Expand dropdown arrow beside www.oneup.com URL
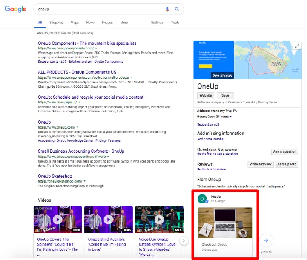This screenshot has height=260, width=307. point(77,127)
